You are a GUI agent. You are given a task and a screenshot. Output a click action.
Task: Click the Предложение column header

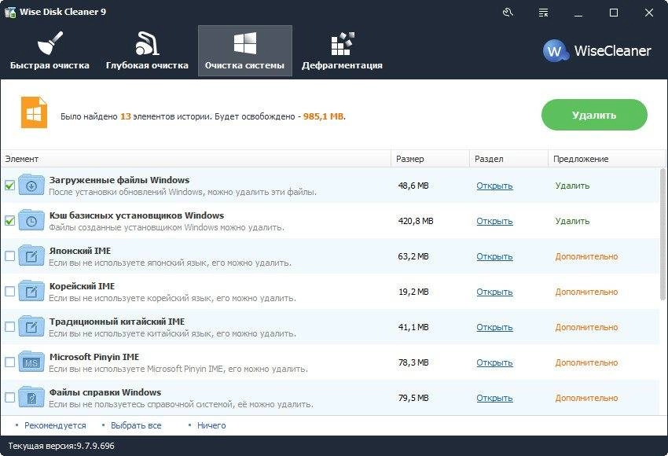[x=607, y=159]
